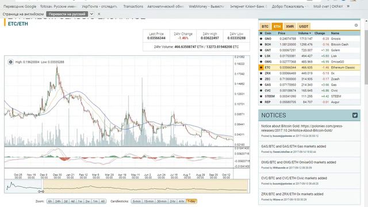The image size is (368, 207).
Task: Switch to USDT markets tab
Action: click(304, 26)
